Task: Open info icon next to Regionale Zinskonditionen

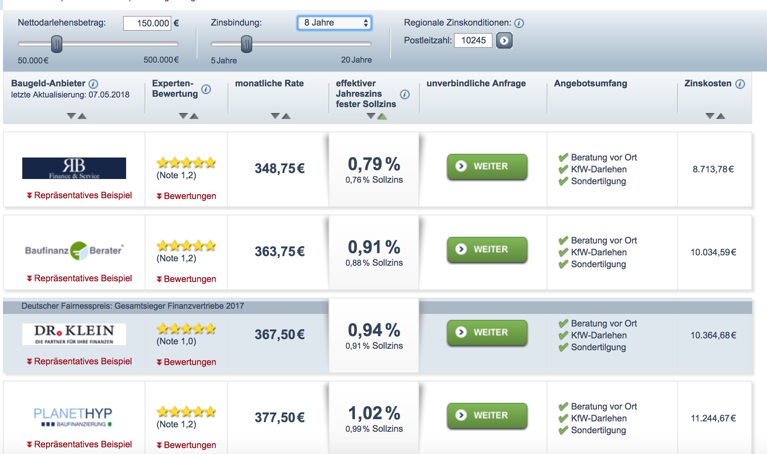Action: pos(519,23)
